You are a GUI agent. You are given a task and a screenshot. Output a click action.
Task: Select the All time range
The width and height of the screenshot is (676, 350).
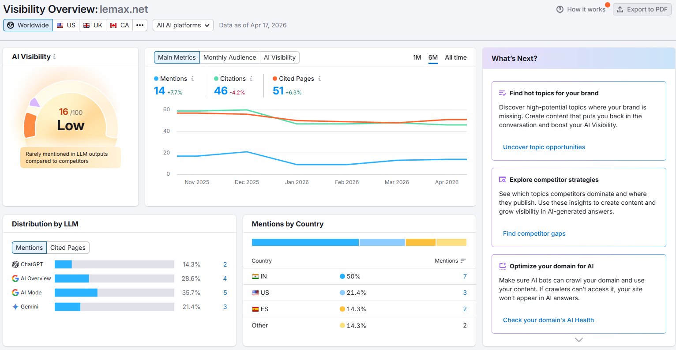tap(456, 57)
